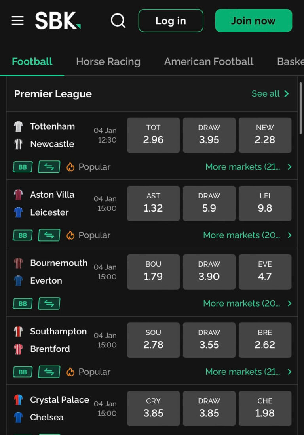304x435 pixels.
Task: Click the Popular flame icon on Southampton fixture
Action: coord(71,372)
